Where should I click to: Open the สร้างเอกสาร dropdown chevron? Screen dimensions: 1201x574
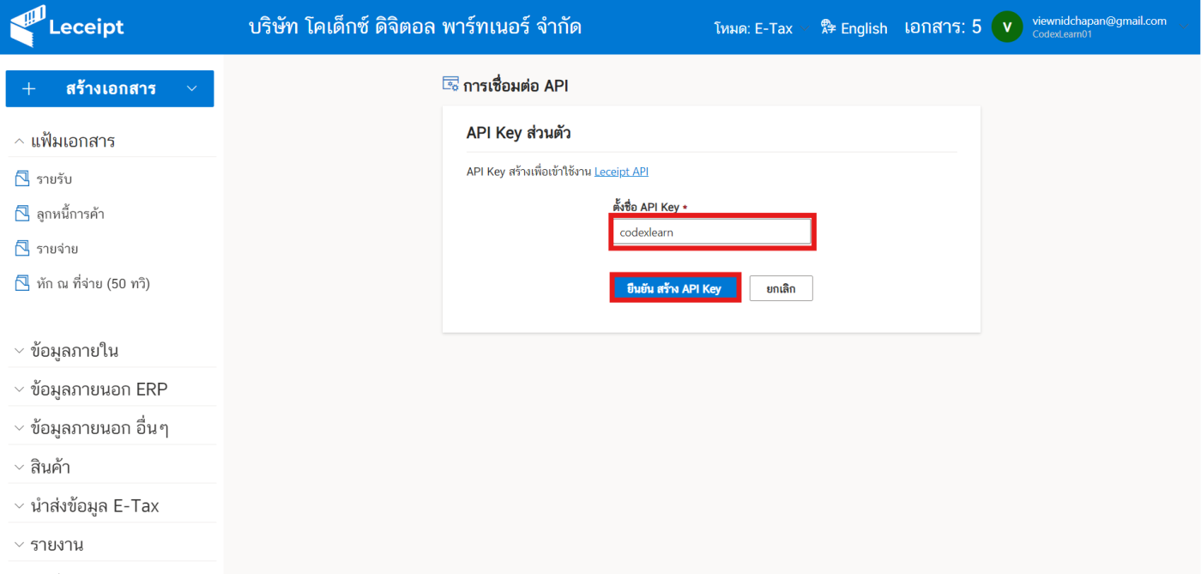(x=192, y=89)
